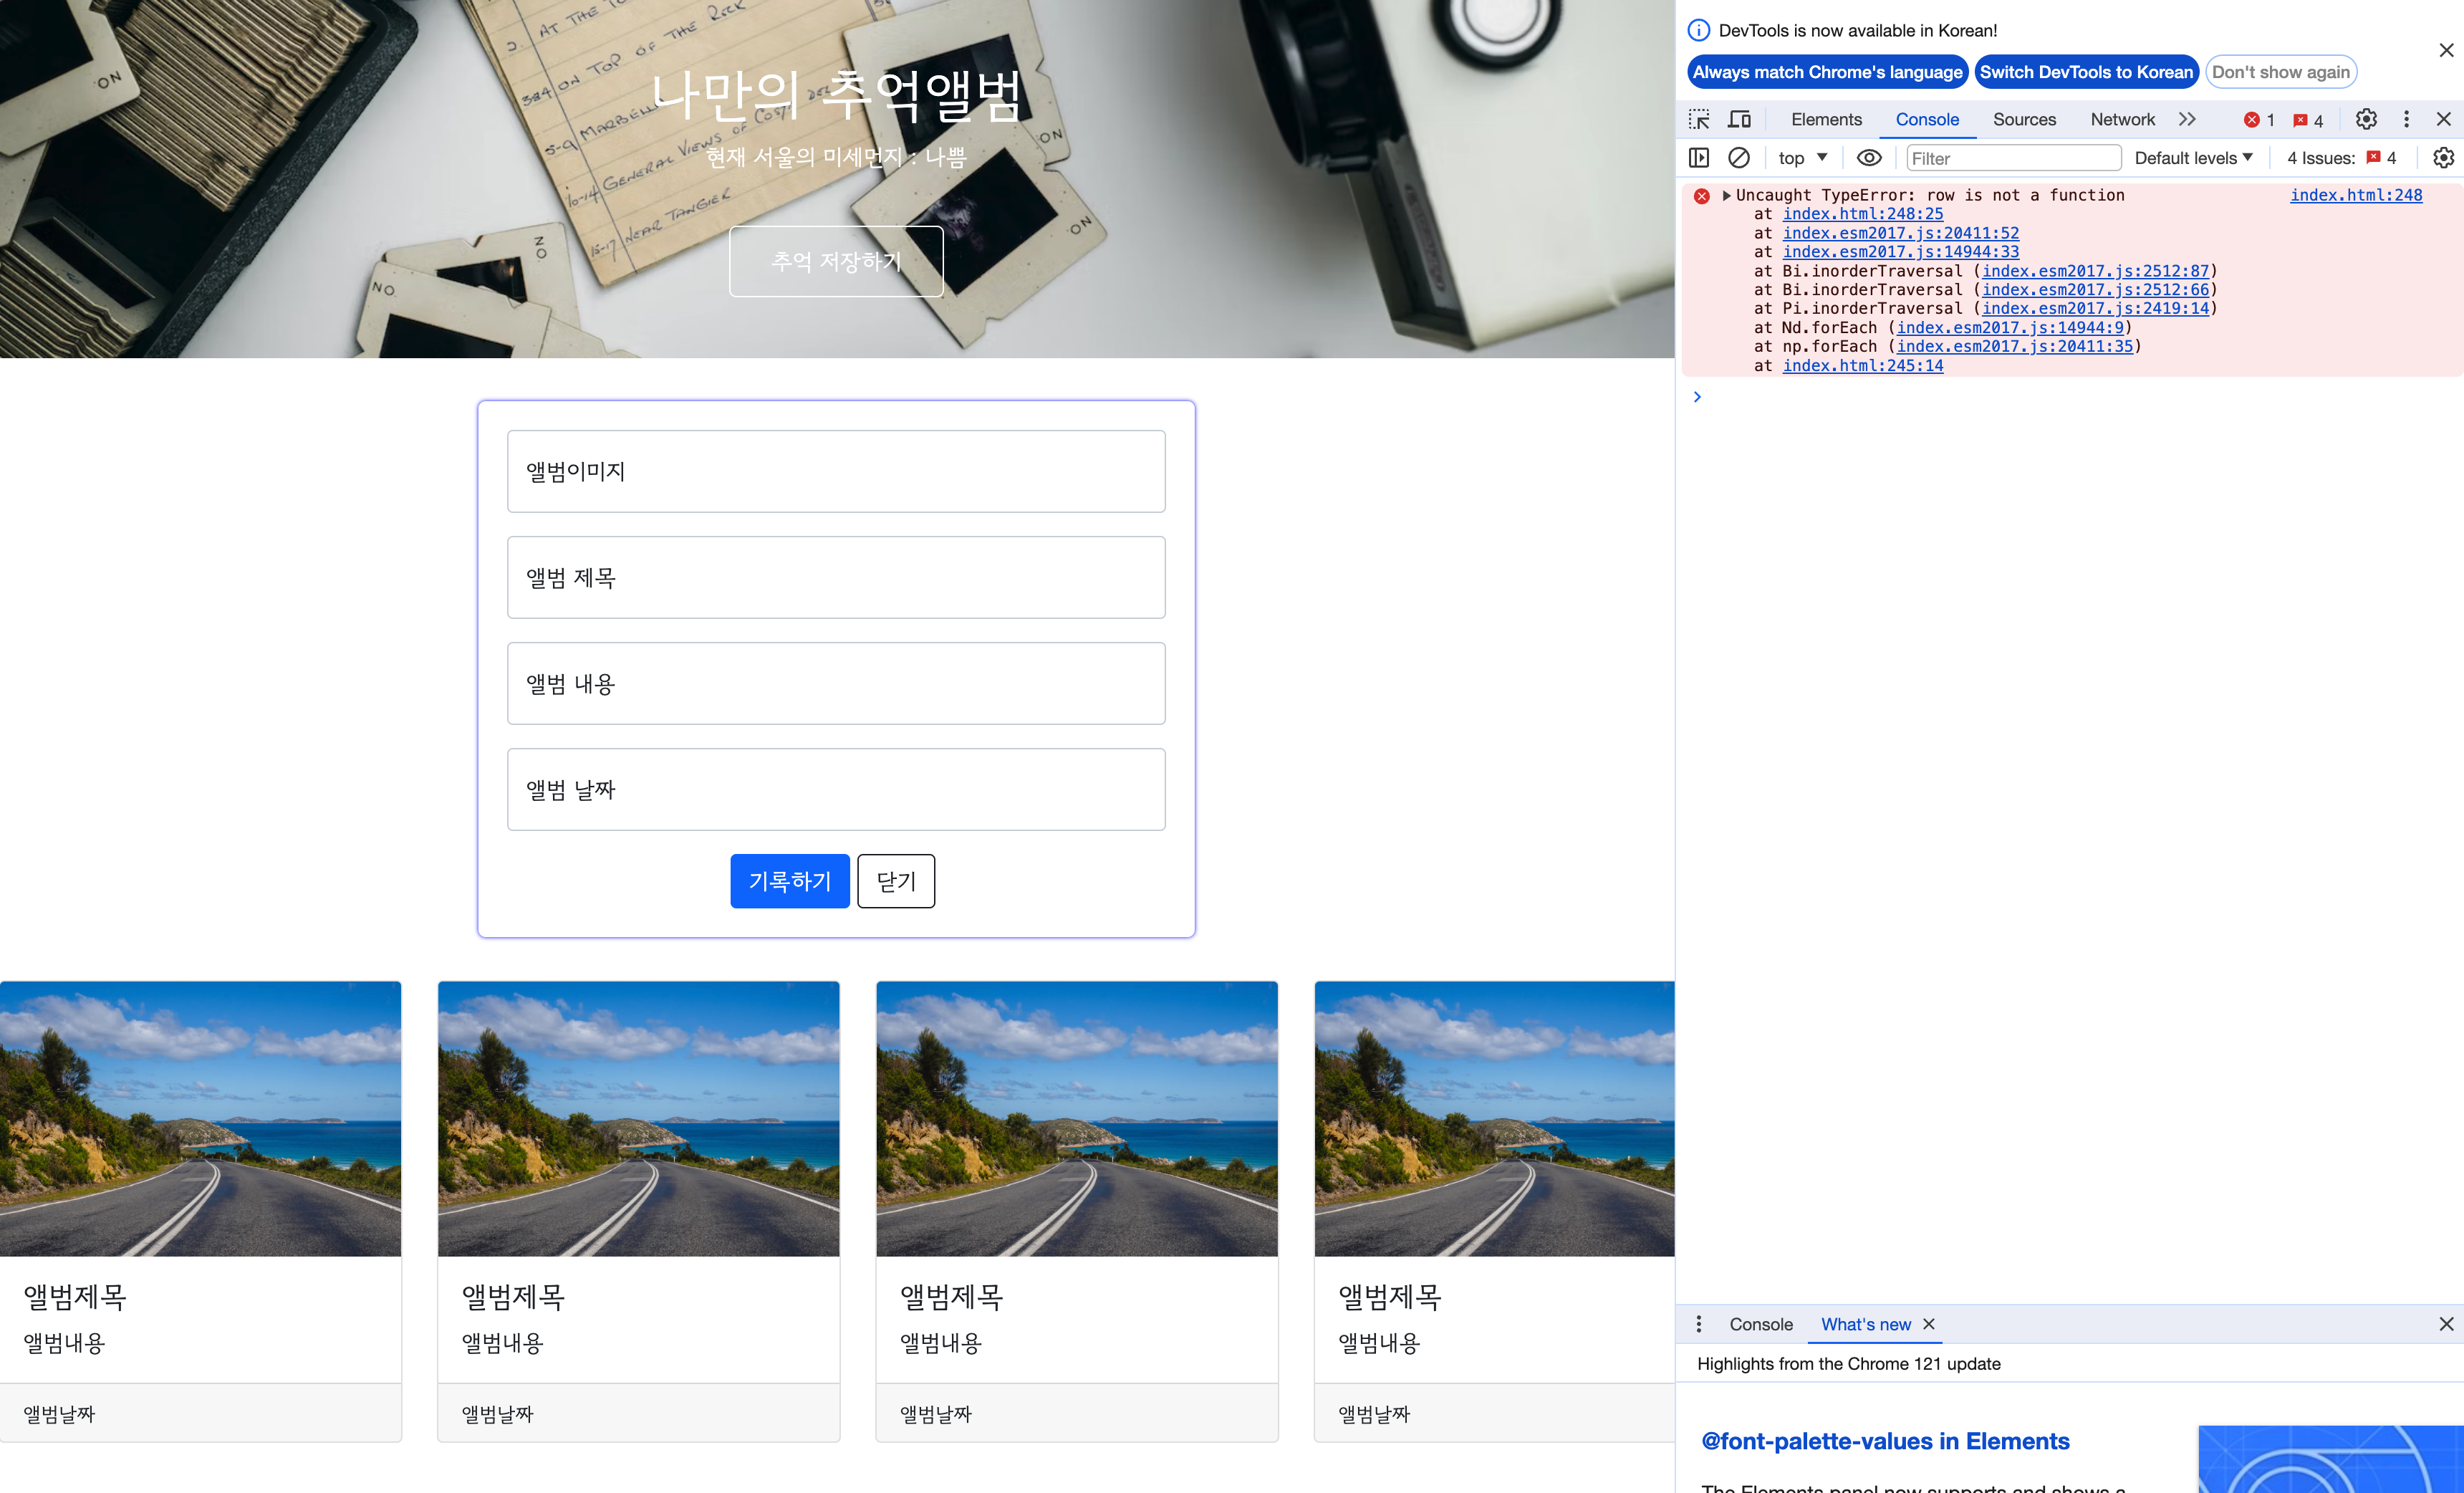Switch to the Network tab
This screenshot has width=2464, height=1493.
(x=2122, y=119)
